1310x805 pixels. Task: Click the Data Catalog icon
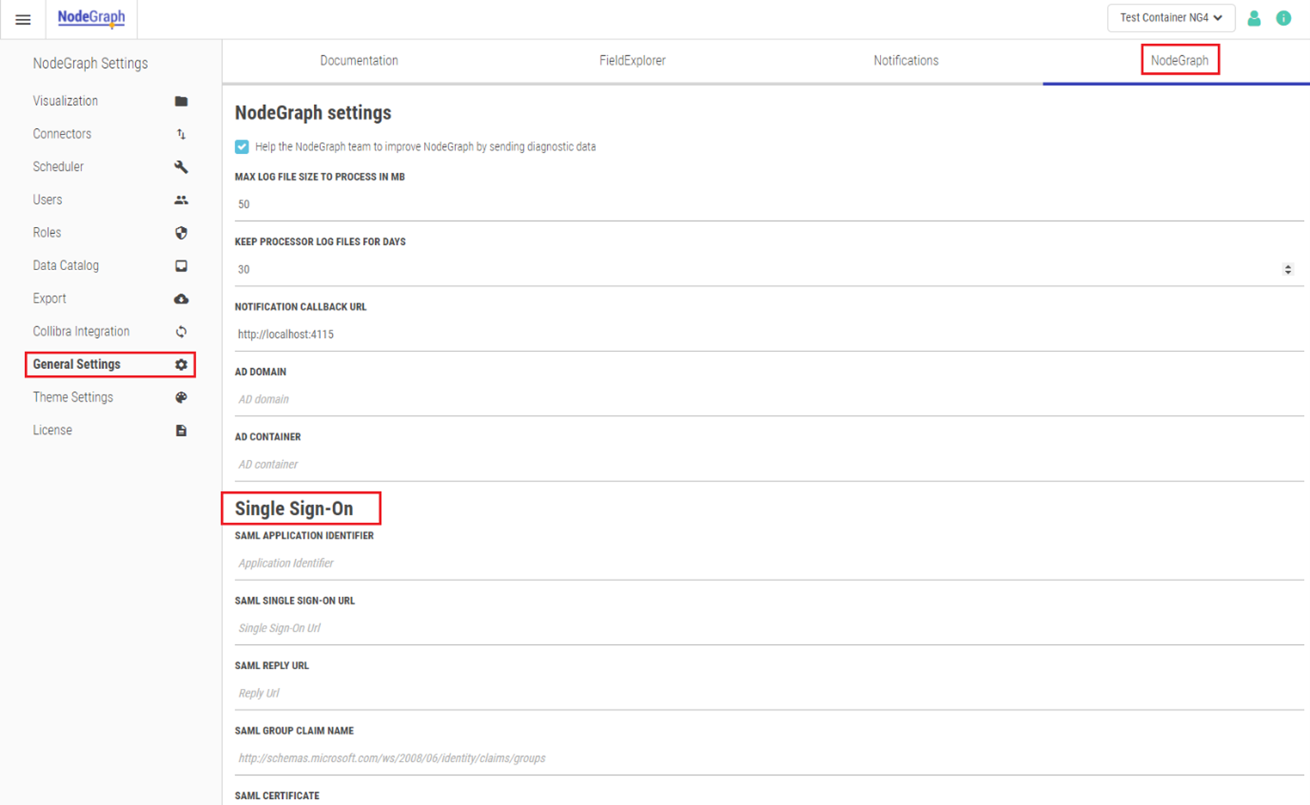(181, 265)
